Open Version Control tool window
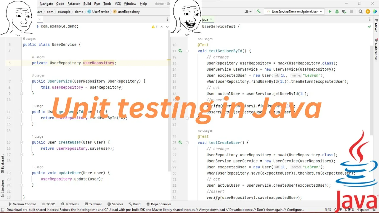Screen dimensions: 379x213 (22, 204)
